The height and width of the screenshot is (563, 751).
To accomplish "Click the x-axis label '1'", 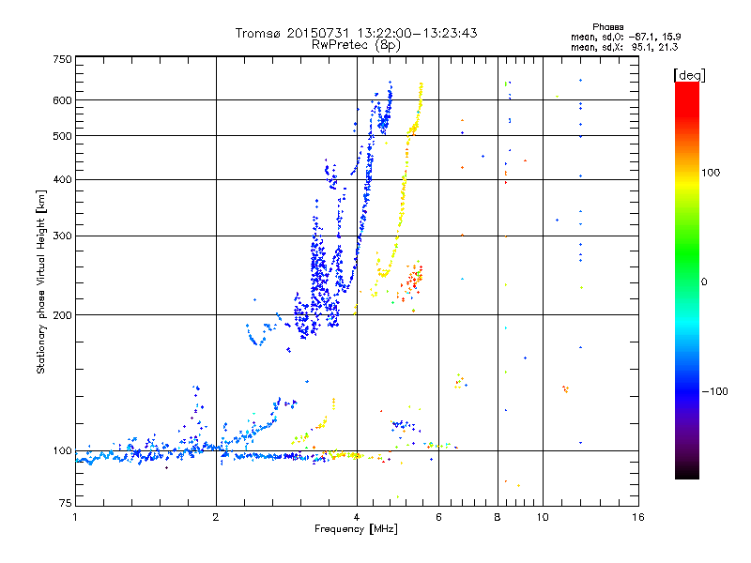I will tap(75, 517).
